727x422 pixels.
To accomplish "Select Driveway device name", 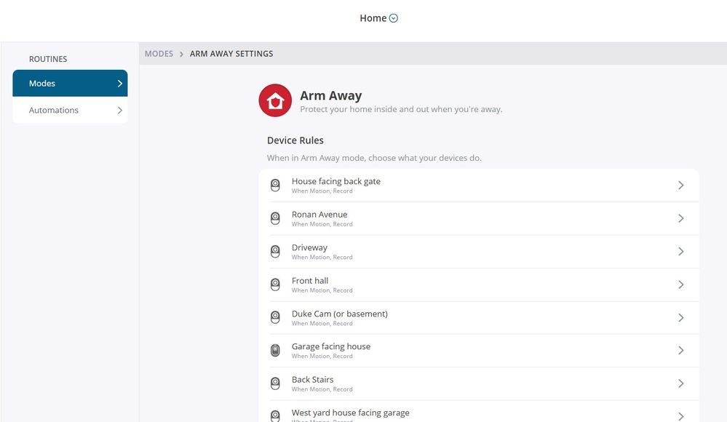I will pyautogui.click(x=309, y=247).
